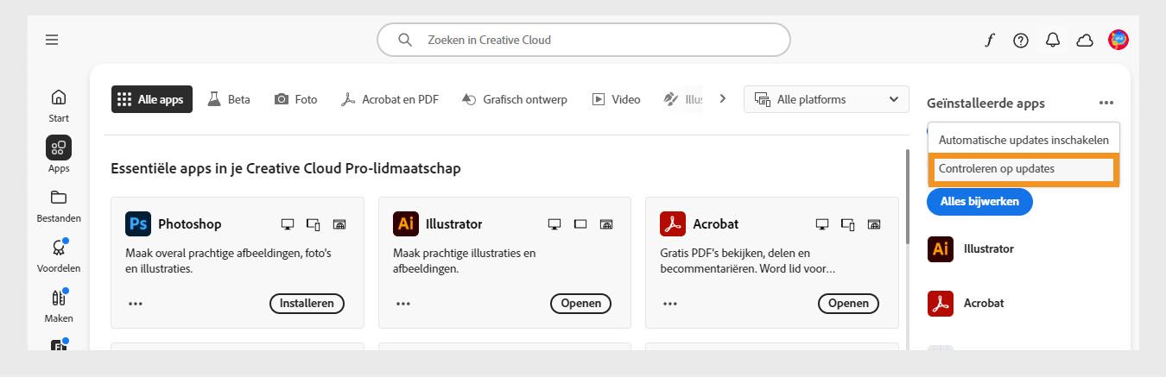This screenshot has width=1166, height=377.
Task: Open Maken in sidebar
Action: pyautogui.click(x=59, y=305)
